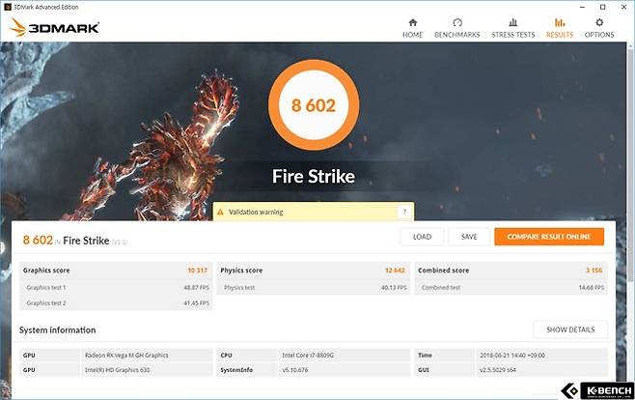The image size is (635, 400).
Task: Go to the Home icon
Action: pyautogui.click(x=412, y=22)
